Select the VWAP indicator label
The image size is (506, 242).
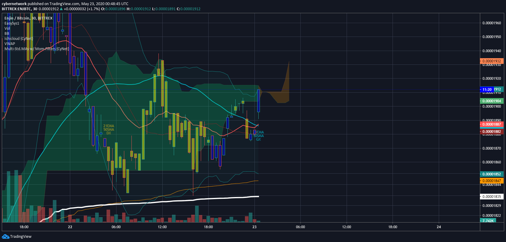tap(10, 44)
